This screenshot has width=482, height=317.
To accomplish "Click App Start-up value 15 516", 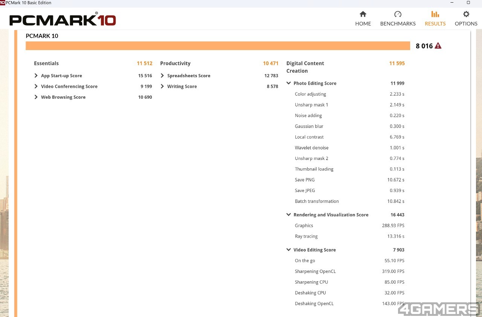I will tap(145, 76).
